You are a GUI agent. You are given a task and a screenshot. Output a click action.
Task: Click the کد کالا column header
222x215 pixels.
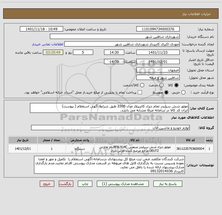click(x=190, y=140)
